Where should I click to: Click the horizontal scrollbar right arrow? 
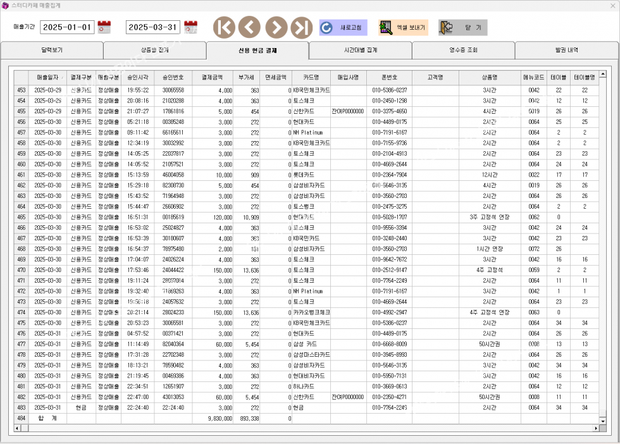(x=596, y=428)
